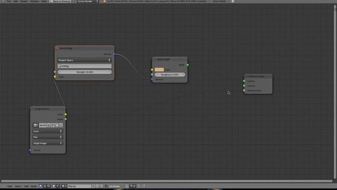The width and height of the screenshot is (337, 190).
Task: Click the Displacement socket on Material Output
Action: 244,90
